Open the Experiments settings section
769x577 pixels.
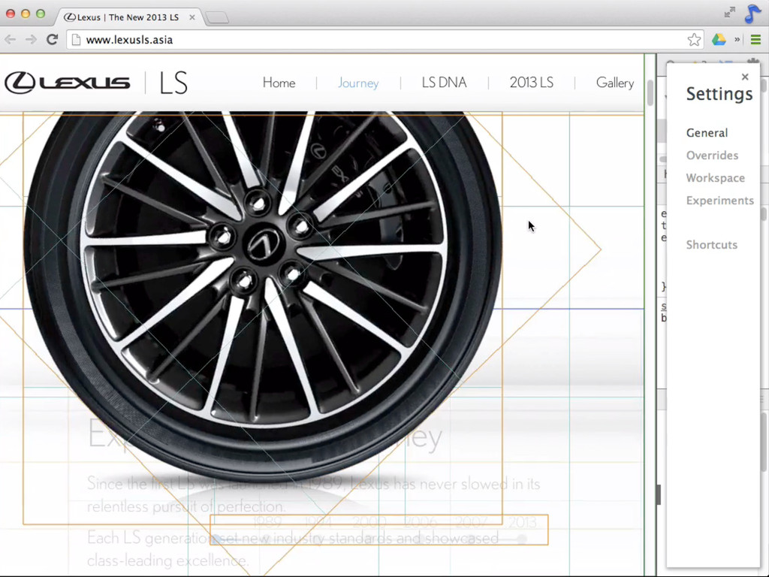[x=719, y=201]
